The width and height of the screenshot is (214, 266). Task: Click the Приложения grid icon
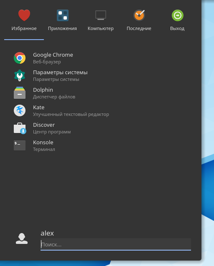[63, 15]
